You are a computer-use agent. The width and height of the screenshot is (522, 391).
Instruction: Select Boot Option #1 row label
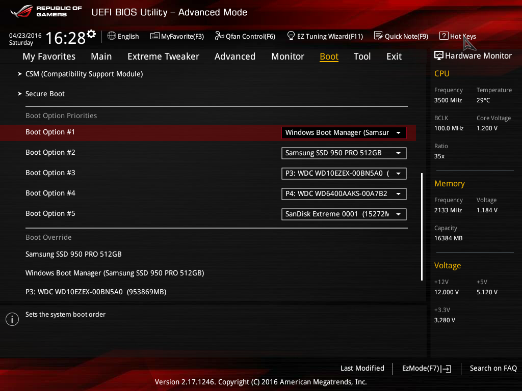click(50, 132)
